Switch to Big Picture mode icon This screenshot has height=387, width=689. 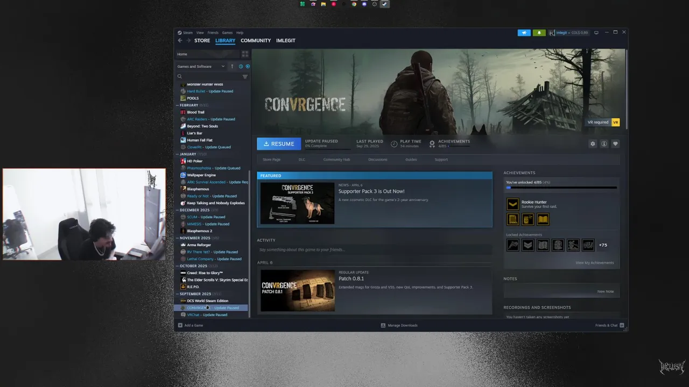596,33
